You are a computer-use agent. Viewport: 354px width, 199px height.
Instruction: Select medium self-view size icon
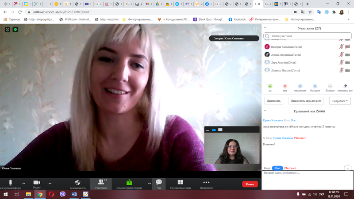click(x=214, y=130)
